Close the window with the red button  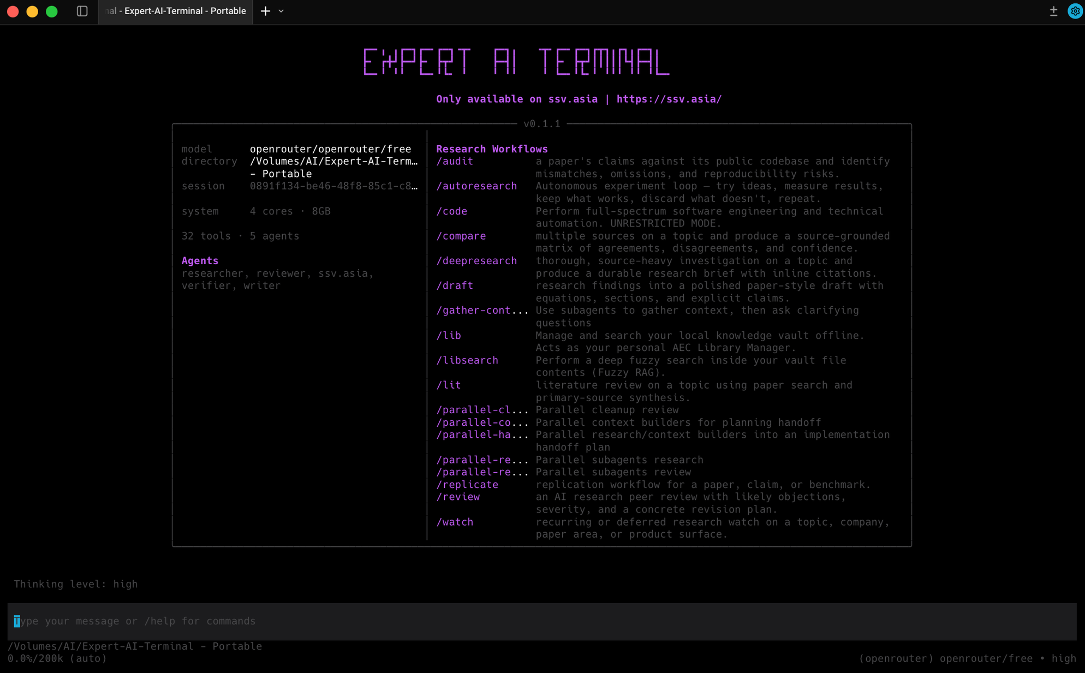(13, 11)
